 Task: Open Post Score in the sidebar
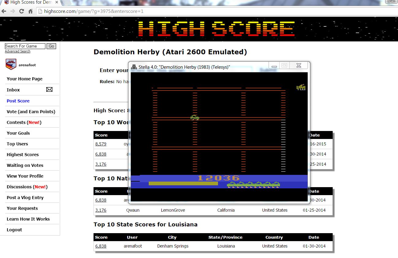pos(18,101)
